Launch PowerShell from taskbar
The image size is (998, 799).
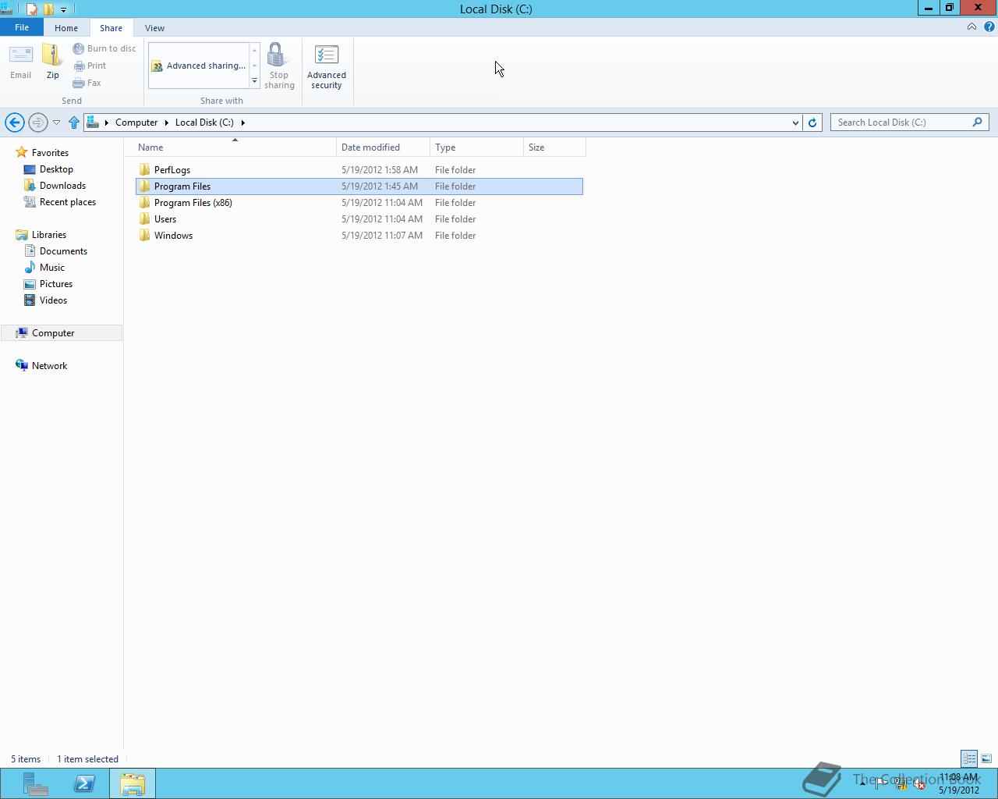84,783
